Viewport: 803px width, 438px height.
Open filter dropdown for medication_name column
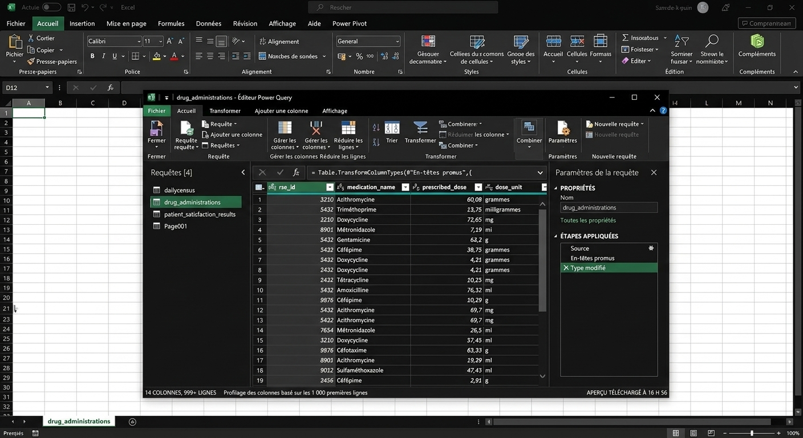(x=405, y=187)
